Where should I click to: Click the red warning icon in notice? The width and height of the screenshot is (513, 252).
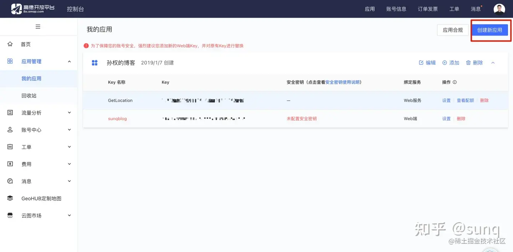[86, 46]
